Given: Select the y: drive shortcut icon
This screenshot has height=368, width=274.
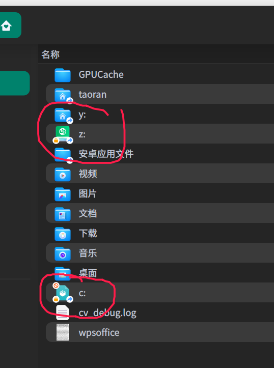Looking at the screenshot, I should (63, 115).
